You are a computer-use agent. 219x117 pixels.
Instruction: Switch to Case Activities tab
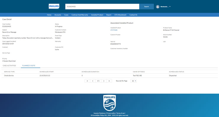9,65
